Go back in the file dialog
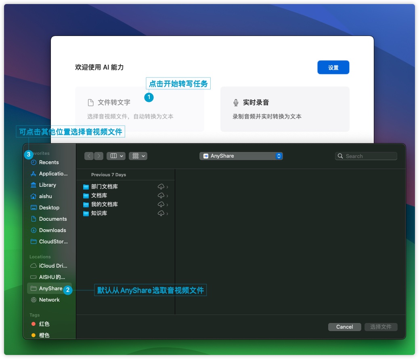The height and width of the screenshot is (359, 419). [89, 156]
